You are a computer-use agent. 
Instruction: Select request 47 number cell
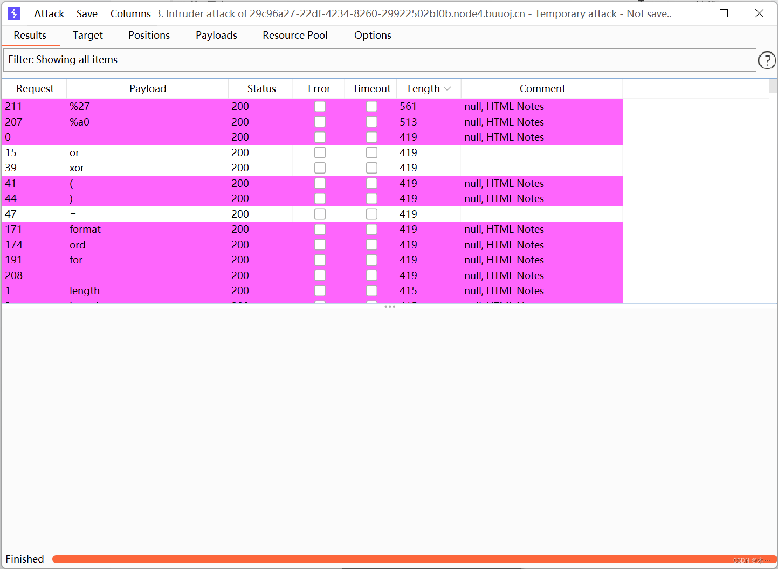coord(35,214)
